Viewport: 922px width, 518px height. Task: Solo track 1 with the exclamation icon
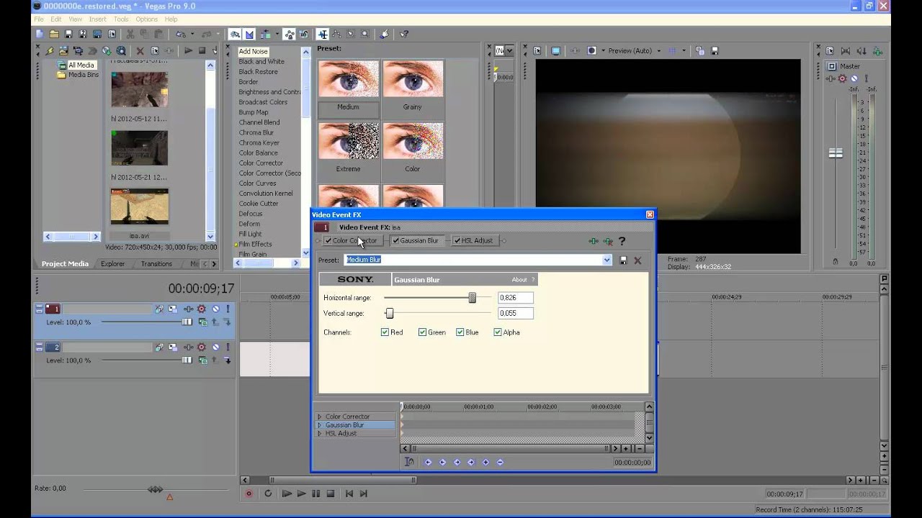(228, 309)
